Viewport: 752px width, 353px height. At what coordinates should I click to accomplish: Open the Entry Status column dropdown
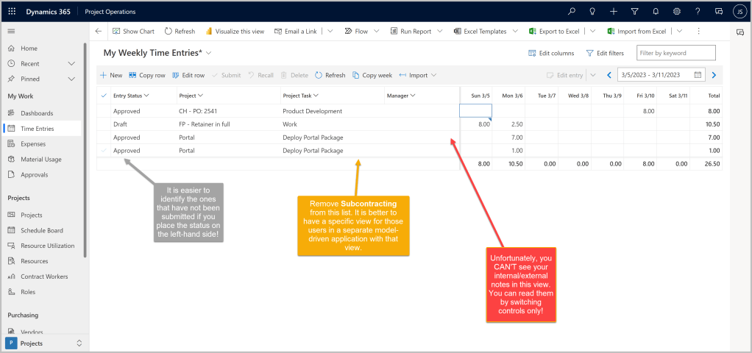[x=146, y=96]
